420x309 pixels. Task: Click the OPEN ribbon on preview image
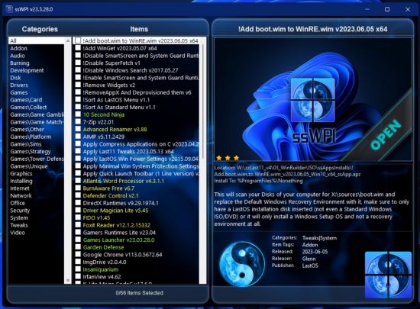386,134
